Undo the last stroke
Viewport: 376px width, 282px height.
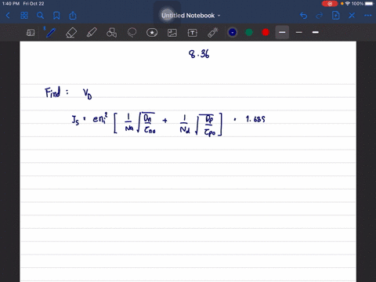(303, 16)
